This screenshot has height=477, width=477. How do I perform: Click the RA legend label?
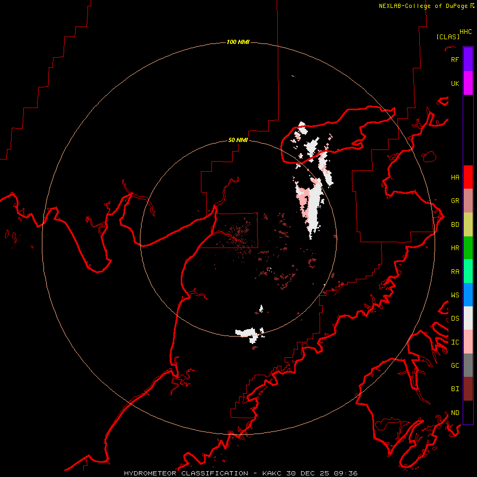pos(455,271)
